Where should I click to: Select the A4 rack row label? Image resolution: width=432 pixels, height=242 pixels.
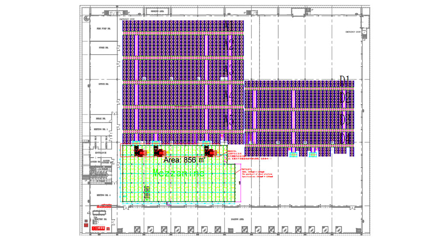229,95
